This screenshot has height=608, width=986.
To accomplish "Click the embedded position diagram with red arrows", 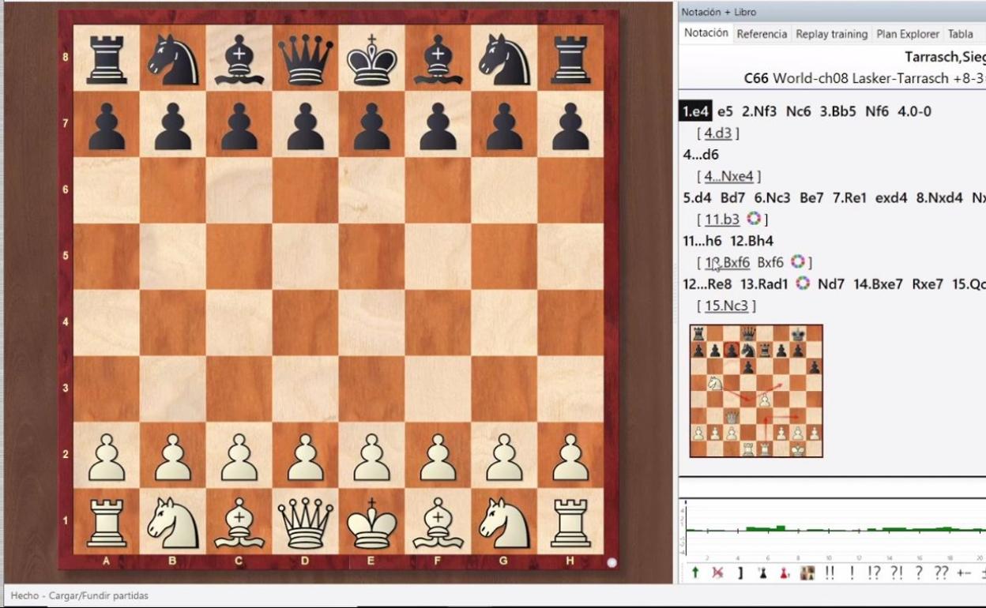I will (x=756, y=391).
